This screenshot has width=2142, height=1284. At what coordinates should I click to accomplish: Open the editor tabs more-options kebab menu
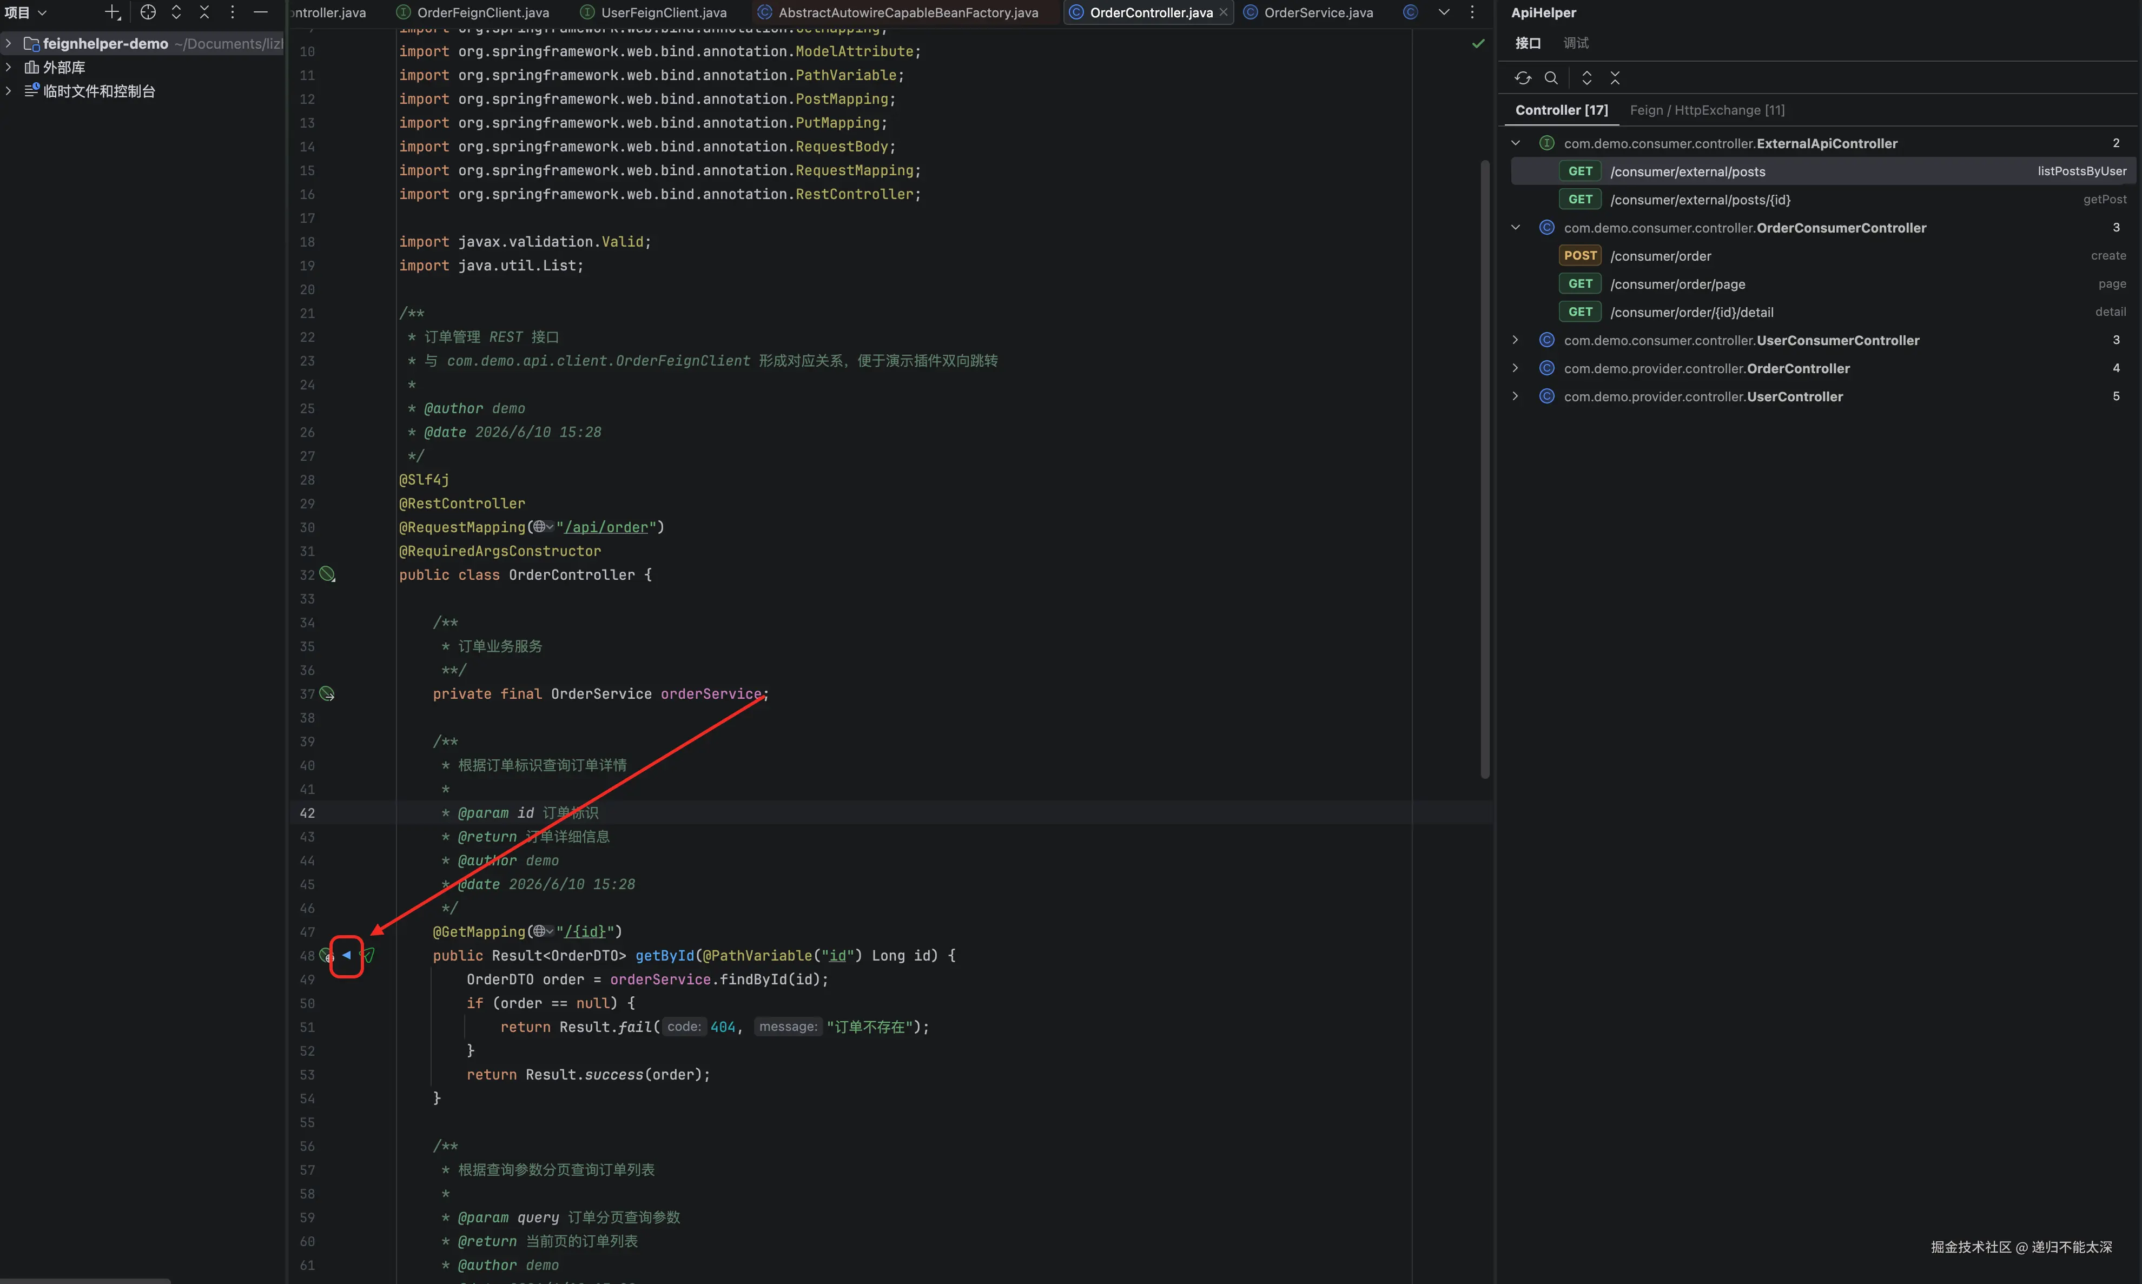click(x=1472, y=12)
